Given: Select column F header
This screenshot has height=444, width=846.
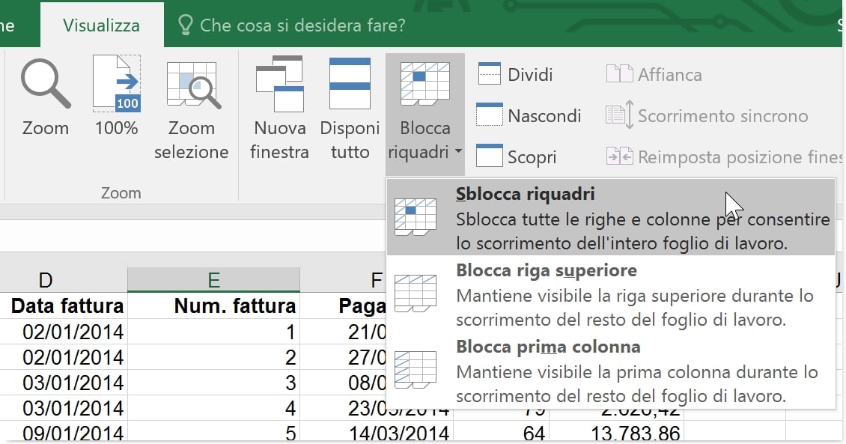Looking at the screenshot, I should 343,279.
